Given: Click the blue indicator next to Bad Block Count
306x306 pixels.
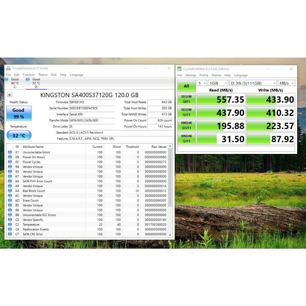Looking at the screenshot, I should coord(10,191).
